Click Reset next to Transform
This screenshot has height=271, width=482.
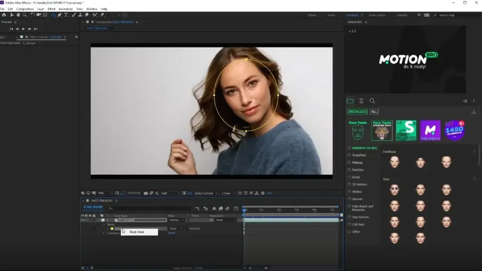171,233
